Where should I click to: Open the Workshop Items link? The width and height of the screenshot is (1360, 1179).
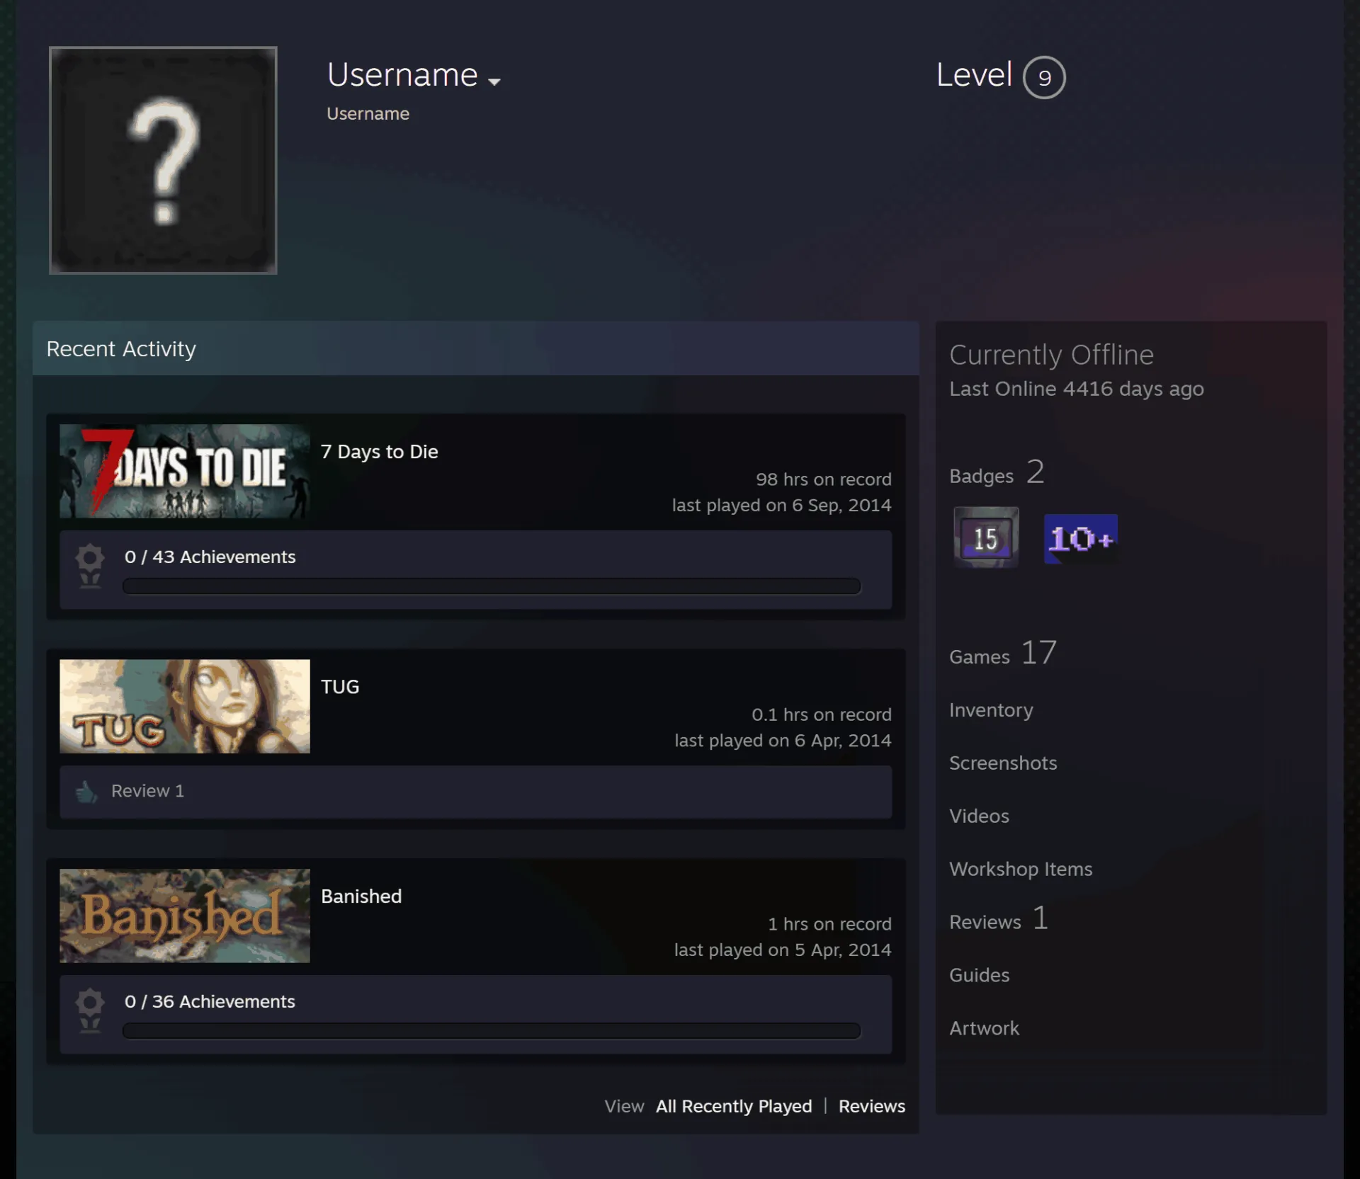click(x=1021, y=870)
